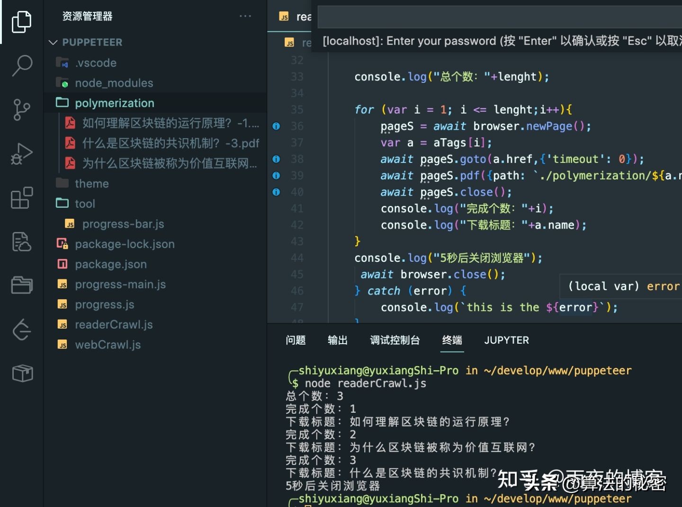This screenshot has width=682, height=507.
Task: Open the Explorer view in the activity bar
Action: point(21,21)
